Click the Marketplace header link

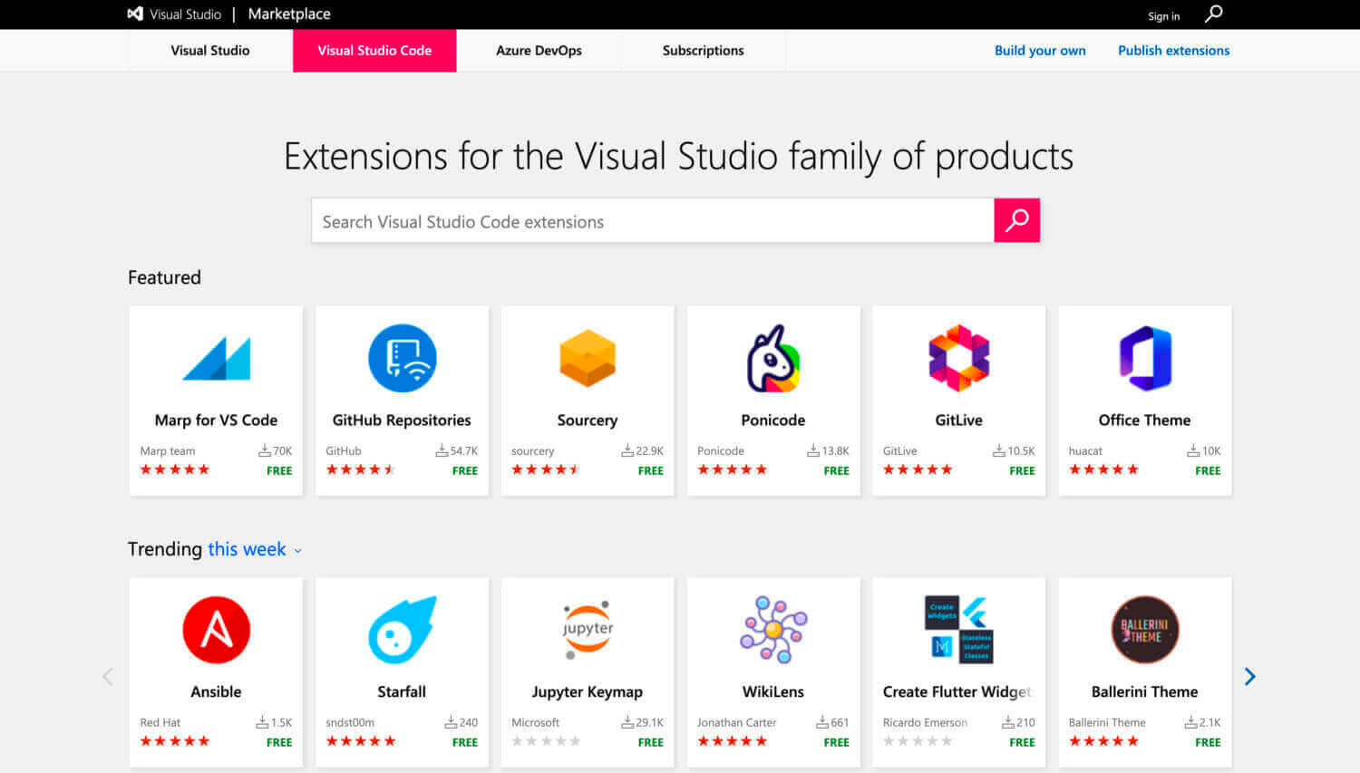point(289,14)
